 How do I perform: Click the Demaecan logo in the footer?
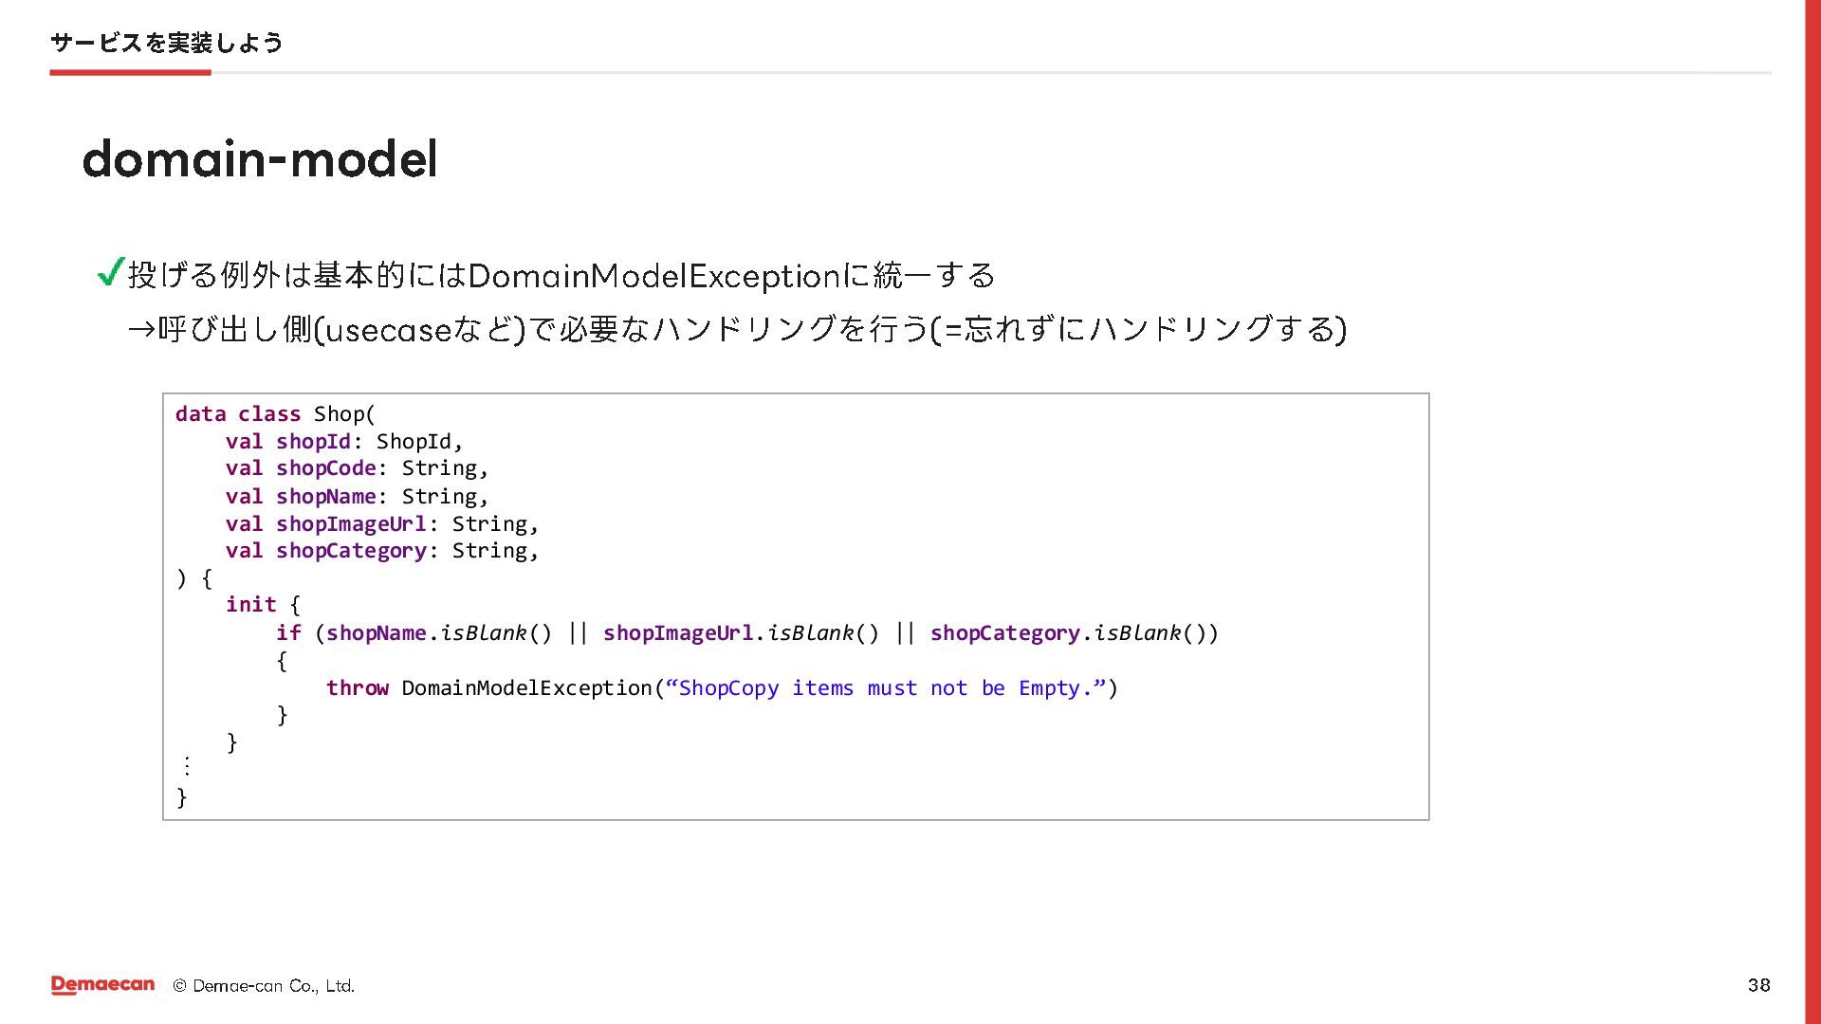[x=102, y=985]
